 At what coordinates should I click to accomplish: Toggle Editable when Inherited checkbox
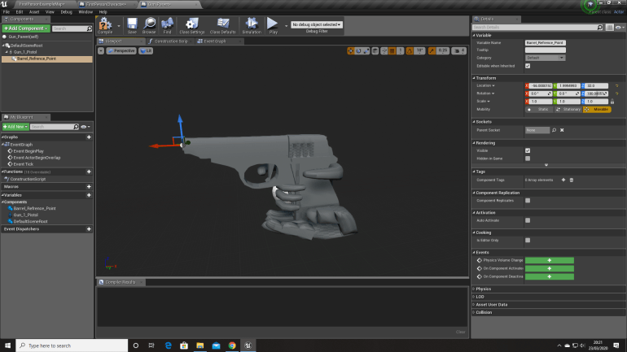point(528,66)
